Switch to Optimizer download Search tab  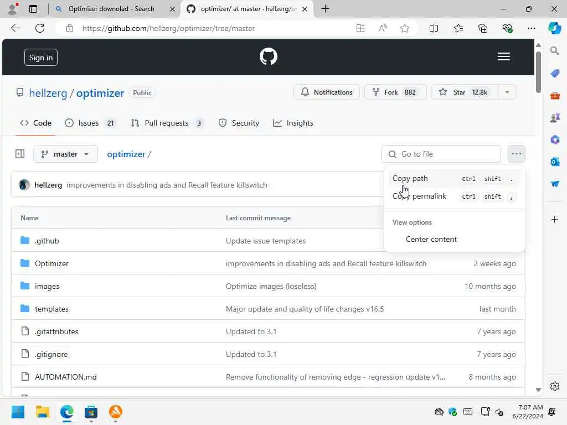111,9
